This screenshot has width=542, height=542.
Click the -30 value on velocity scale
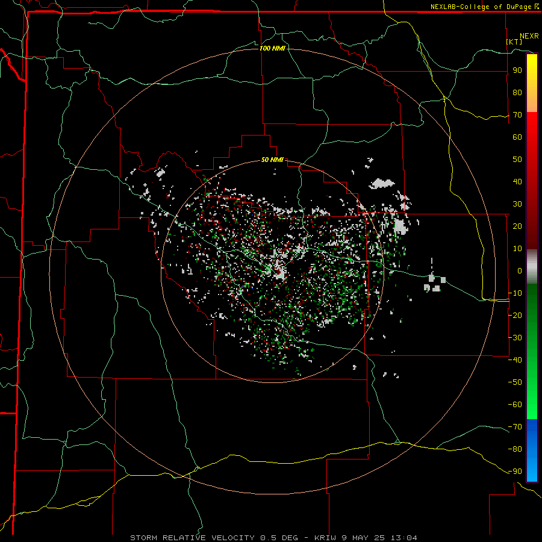pos(515,338)
